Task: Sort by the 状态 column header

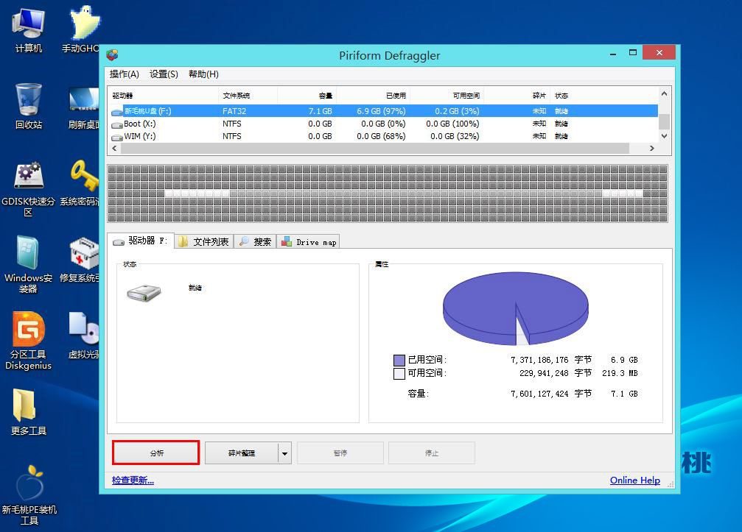Action: pos(603,96)
